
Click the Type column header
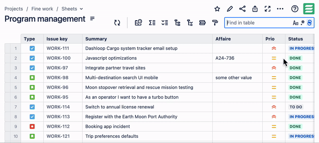click(32, 39)
